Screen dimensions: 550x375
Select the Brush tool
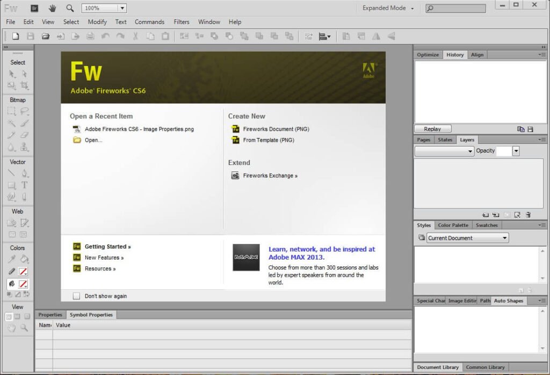pyautogui.click(x=24, y=123)
